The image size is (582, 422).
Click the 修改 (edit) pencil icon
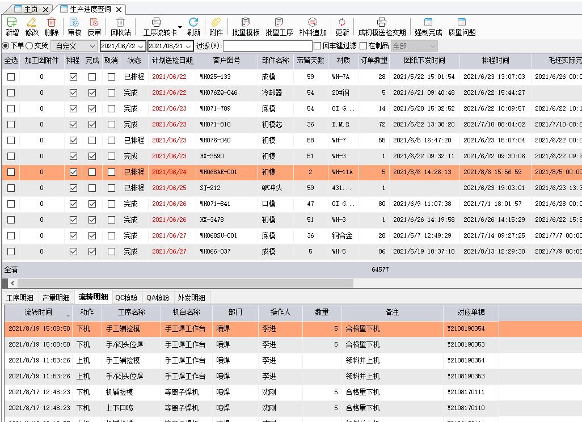click(x=32, y=23)
